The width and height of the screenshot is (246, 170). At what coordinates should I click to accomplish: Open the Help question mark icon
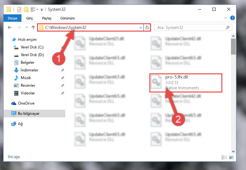pyautogui.click(x=232, y=18)
